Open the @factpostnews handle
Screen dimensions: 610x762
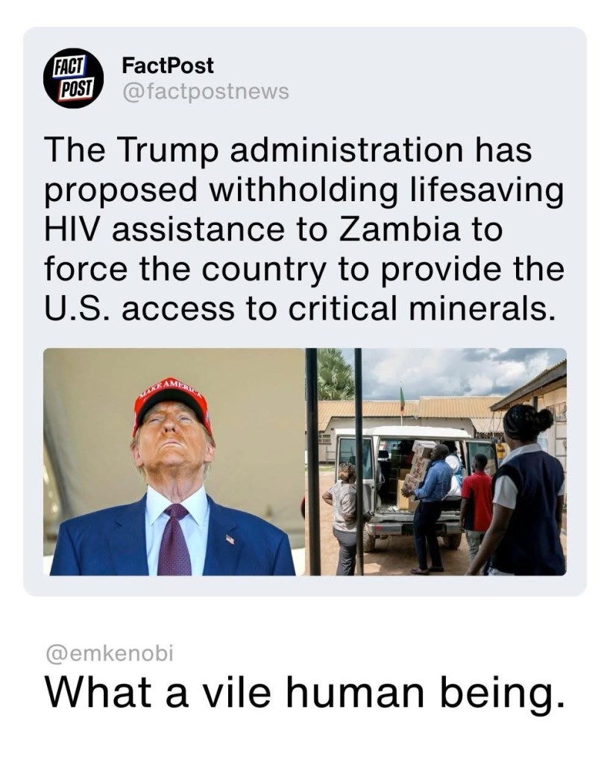click(205, 91)
